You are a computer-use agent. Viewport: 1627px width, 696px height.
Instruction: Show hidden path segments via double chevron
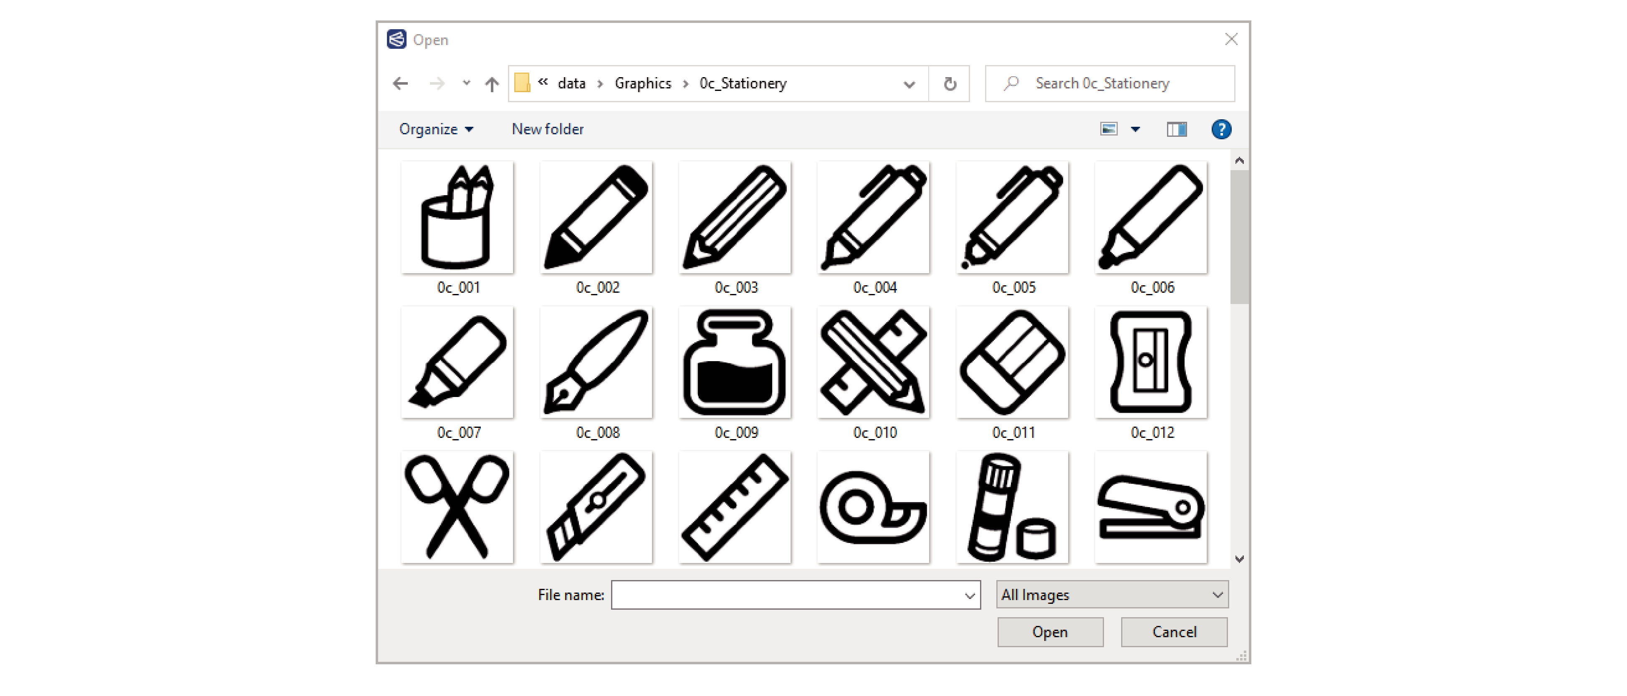(x=543, y=81)
